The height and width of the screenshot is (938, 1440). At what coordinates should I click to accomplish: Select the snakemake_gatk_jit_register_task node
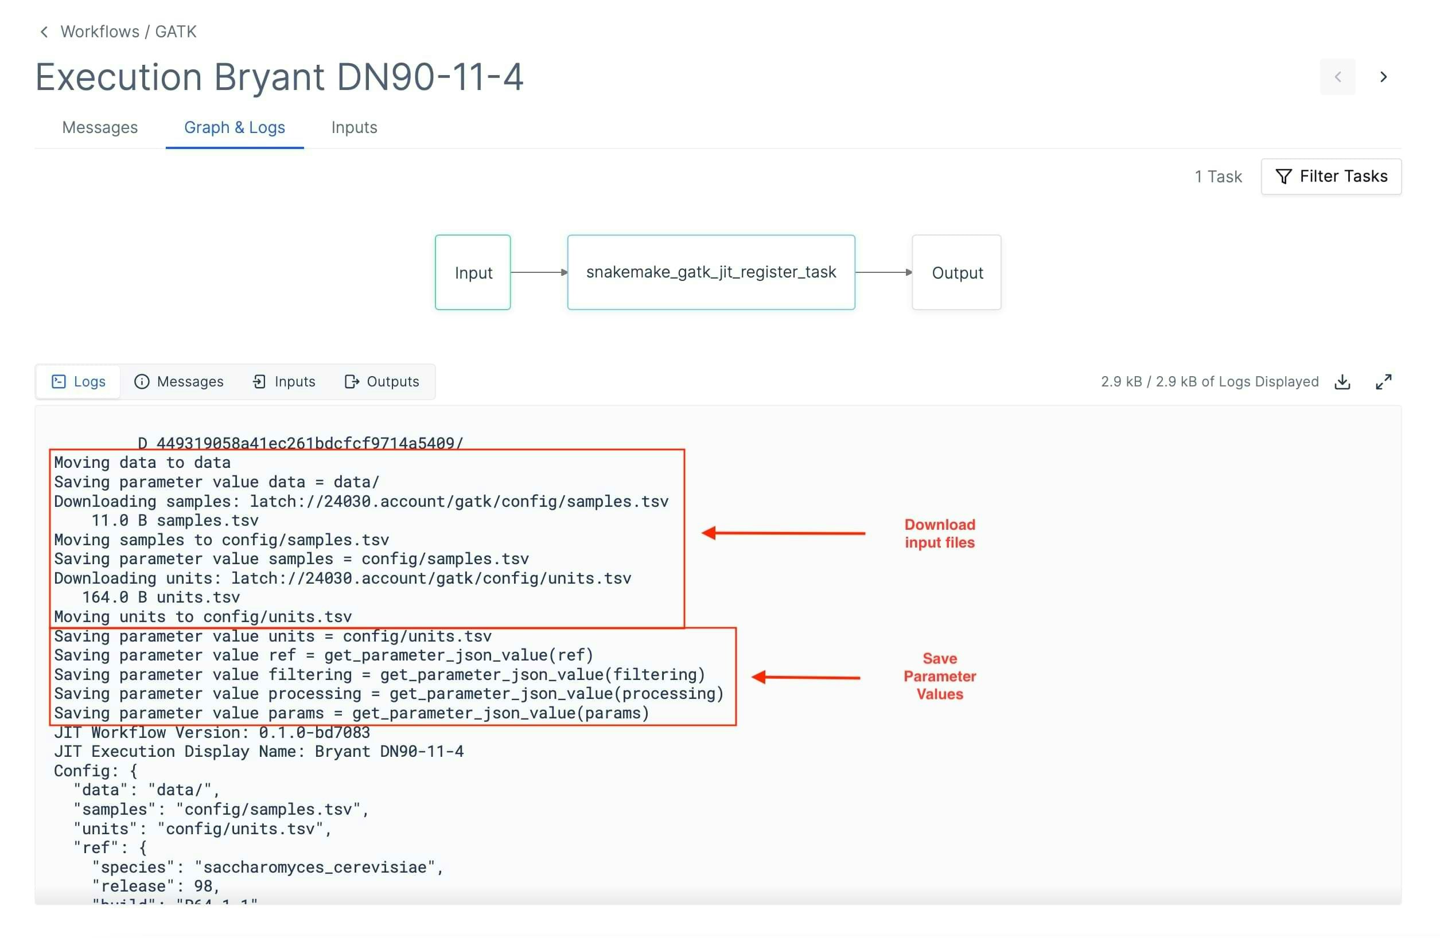(x=711, y=273)
